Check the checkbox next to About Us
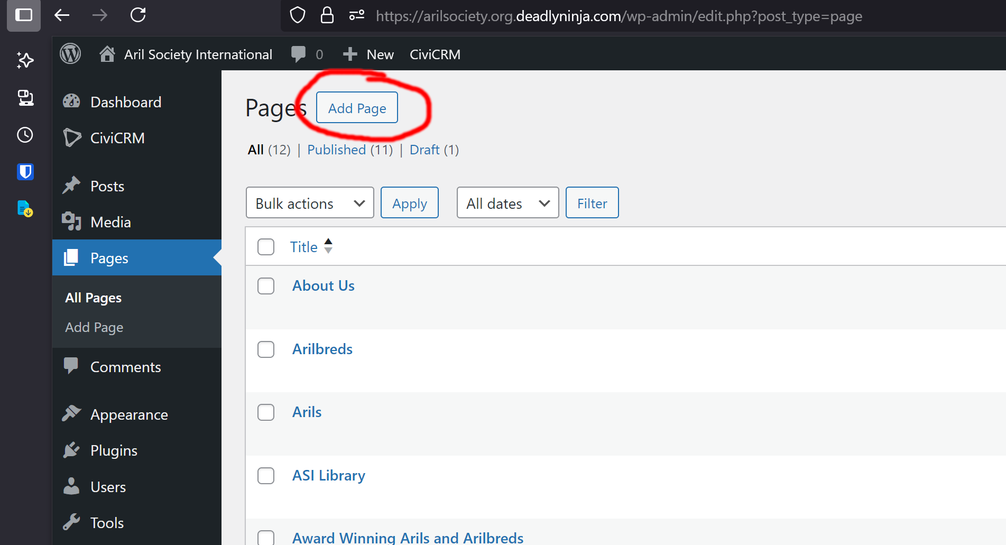 coord(266,285)
